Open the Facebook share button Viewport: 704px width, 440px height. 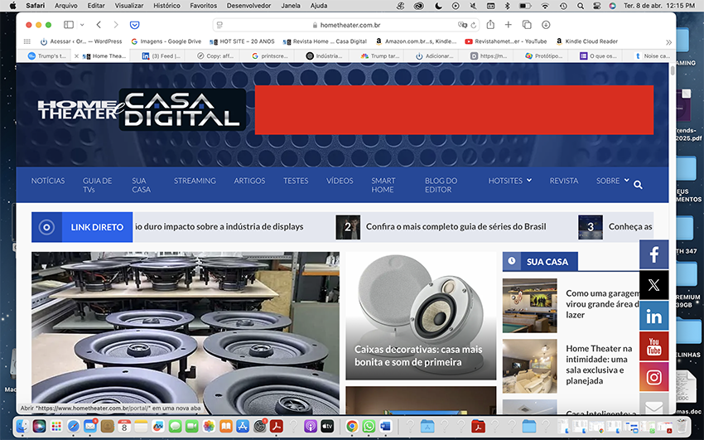pyautogui.click(x=653, y=254)
